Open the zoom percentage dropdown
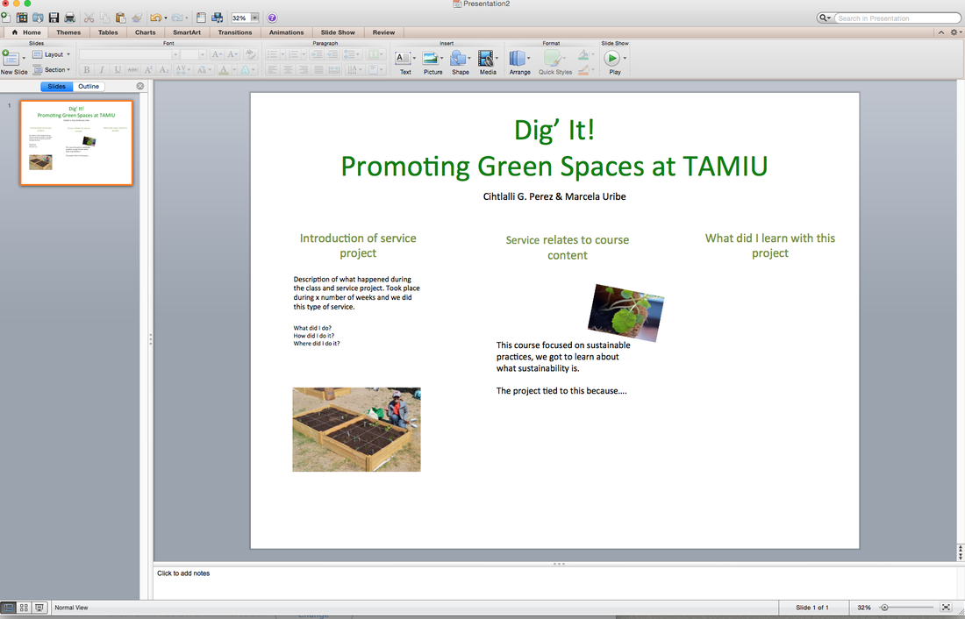This screenshot has height=619, width=965. point(254,18)
